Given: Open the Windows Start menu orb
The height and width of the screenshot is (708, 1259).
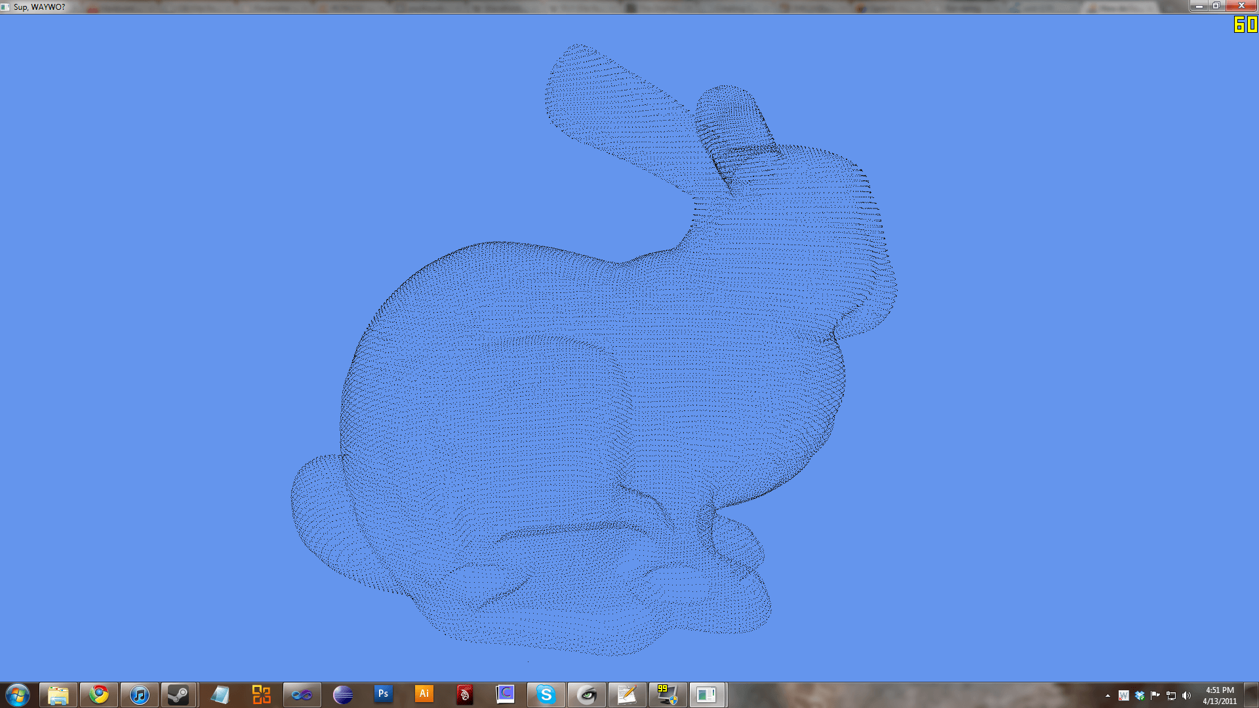Looking at the screenshot, I should (x=18, y=695).
